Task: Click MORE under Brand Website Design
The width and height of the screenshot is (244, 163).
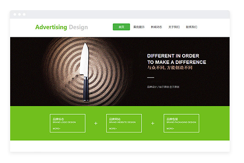Action: point(113,129)
